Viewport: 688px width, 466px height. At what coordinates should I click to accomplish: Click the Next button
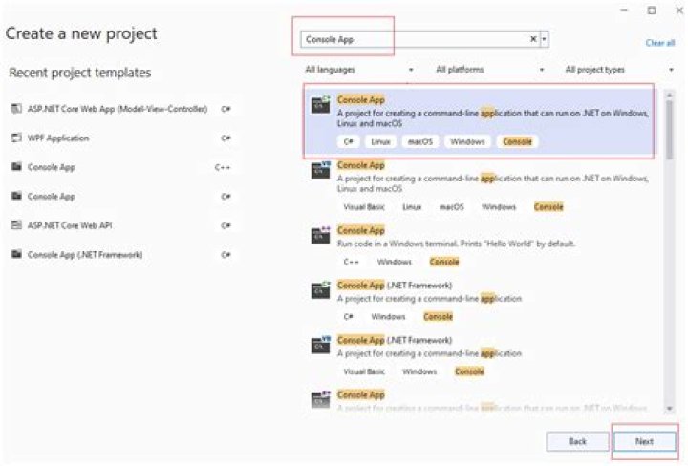[x=644, y=441]
